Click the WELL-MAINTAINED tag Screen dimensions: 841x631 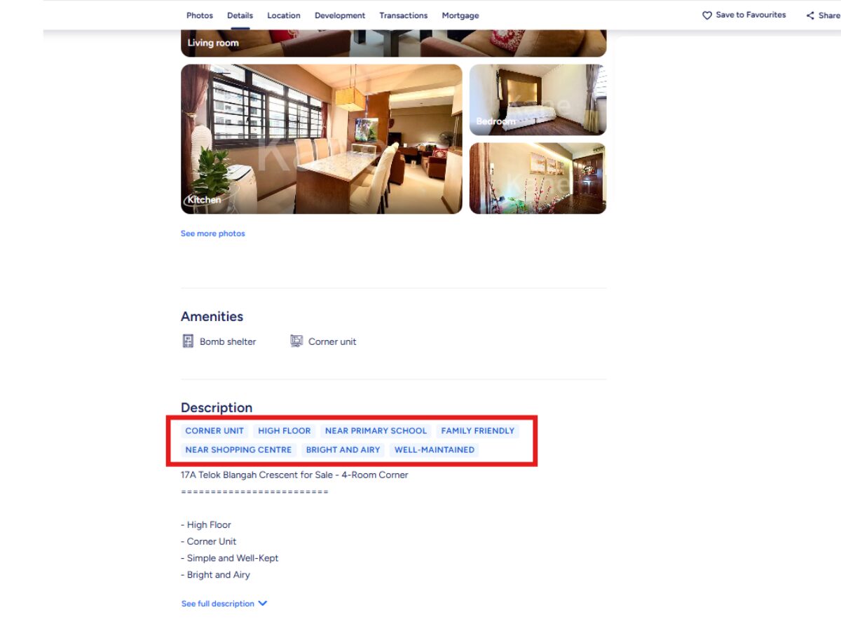pos(435,449)
